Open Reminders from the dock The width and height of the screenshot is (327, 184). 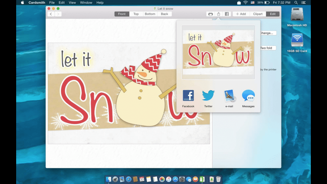click(x=155, y=179)
